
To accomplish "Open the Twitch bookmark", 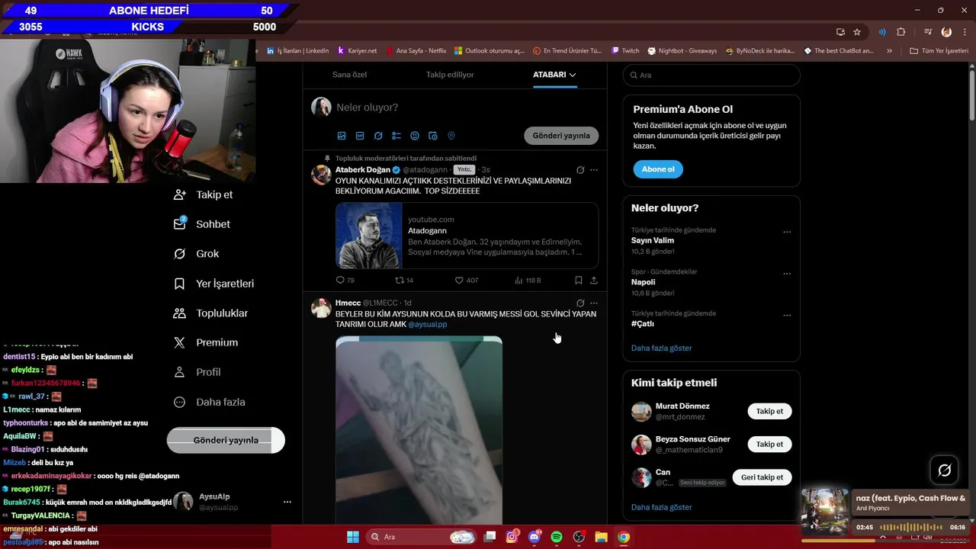I will tap(625, 51).
